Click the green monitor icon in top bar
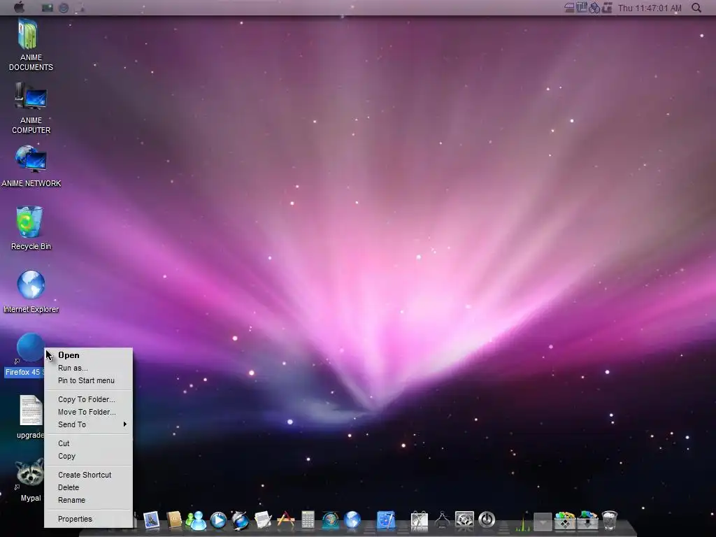This screenshot has height=537, width=716. (48, 8)
